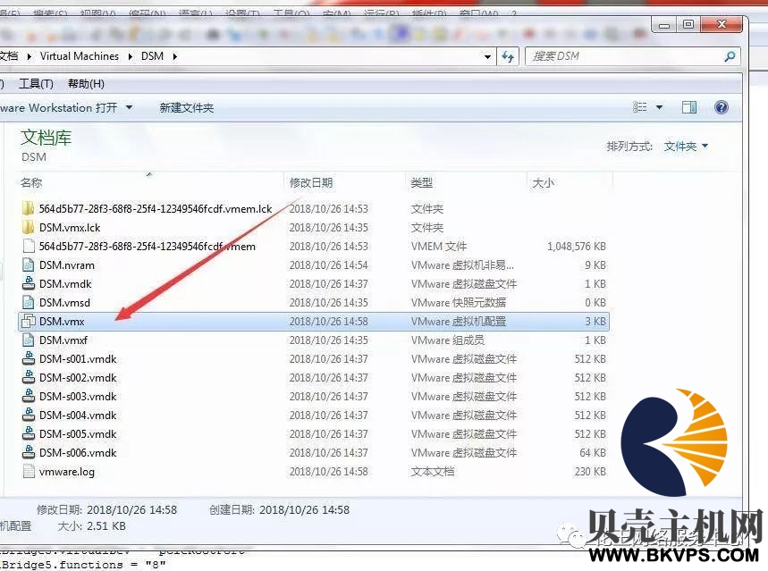Viewport: 768px width, 571px height.
Task: Click the 2018/10/26 14:58 date of DSM.vmx
Action: (328, 322)
